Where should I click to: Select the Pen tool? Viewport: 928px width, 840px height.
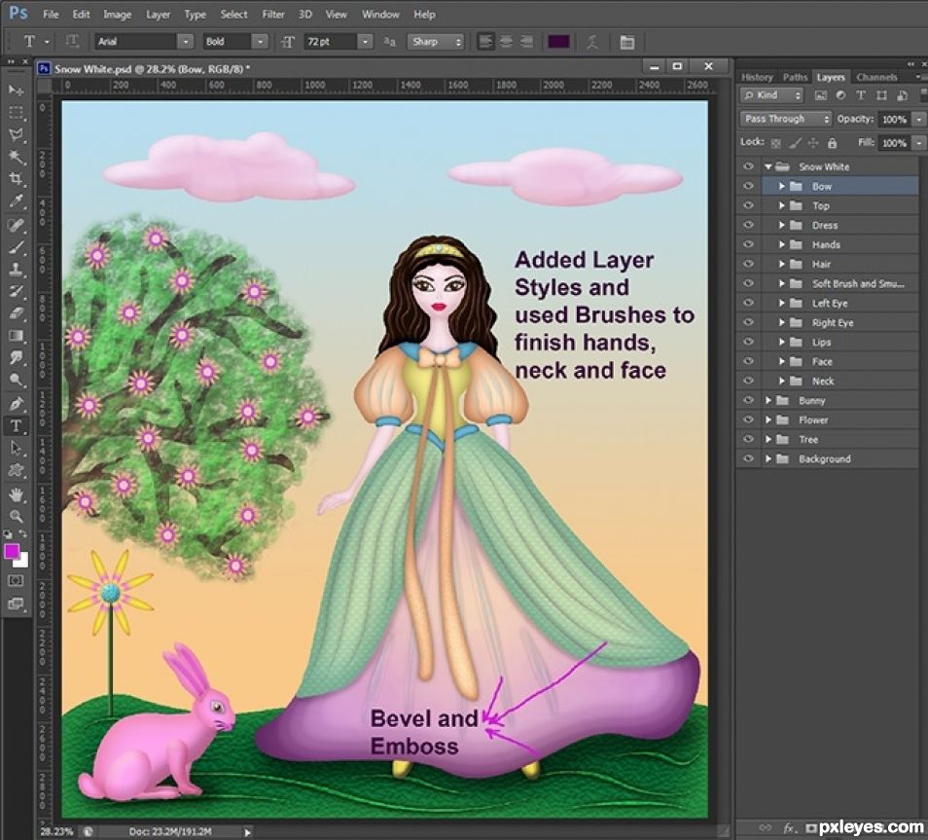tap(16, 404)
